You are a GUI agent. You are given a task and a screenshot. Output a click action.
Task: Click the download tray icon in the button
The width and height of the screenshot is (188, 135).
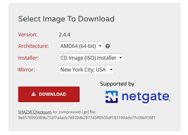[x=33, y=94]
